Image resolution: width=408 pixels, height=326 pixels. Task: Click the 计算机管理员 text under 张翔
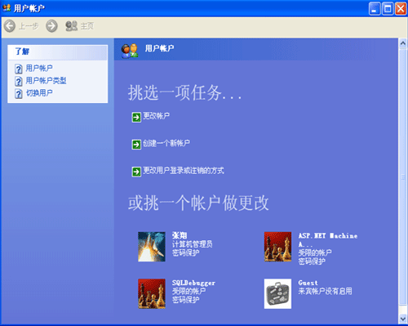(x=193, y=244)
